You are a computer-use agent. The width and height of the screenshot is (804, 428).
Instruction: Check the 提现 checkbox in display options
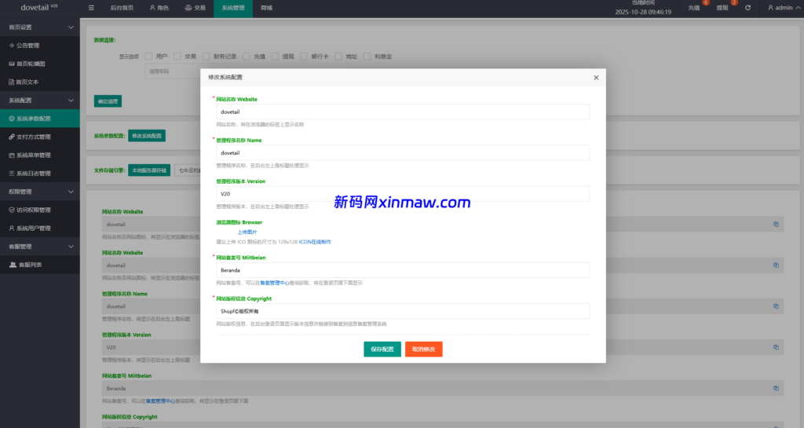click(275, 57)
